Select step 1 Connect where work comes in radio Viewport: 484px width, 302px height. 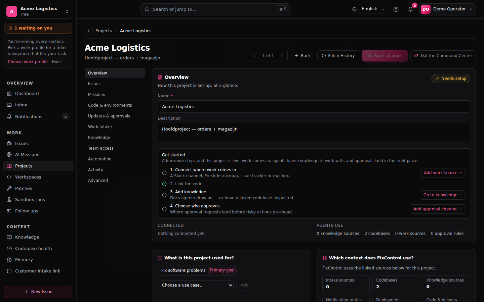[164, 173]
